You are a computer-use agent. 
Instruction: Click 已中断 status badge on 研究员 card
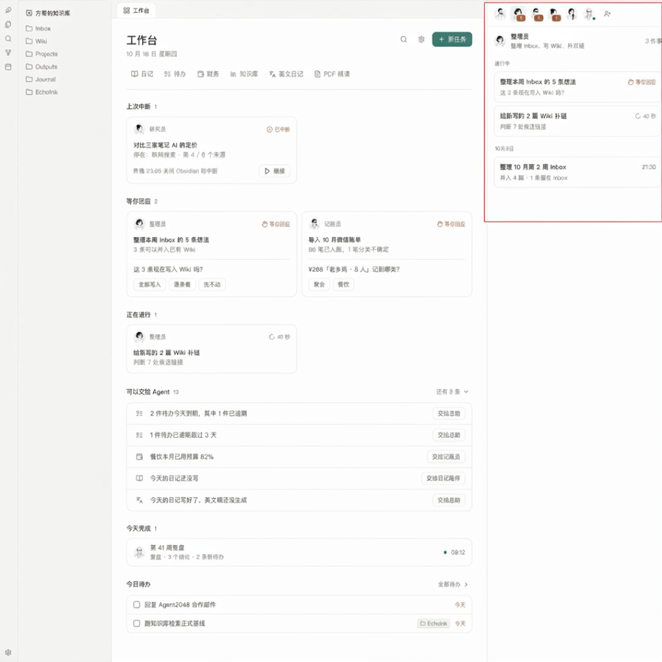pyautogui.click(x=278, y=129)
